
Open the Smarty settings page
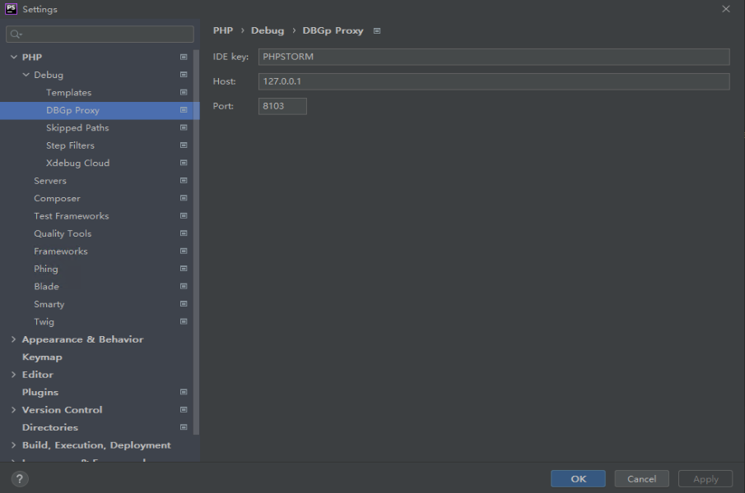click(49, 304)
